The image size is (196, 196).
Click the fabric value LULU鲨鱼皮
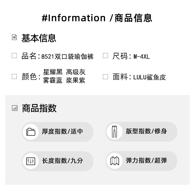pyautogui.click(x=149, y=77)
